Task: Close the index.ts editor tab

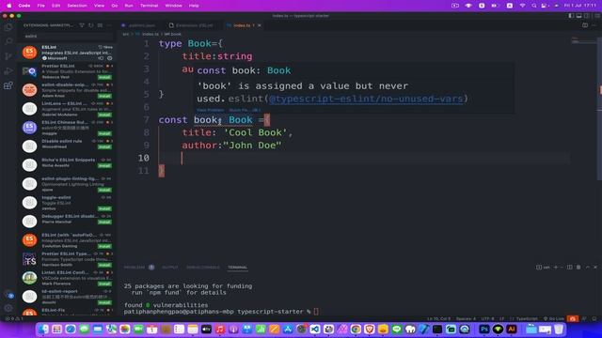Action: pyautogui.click(x=260, y=25)
